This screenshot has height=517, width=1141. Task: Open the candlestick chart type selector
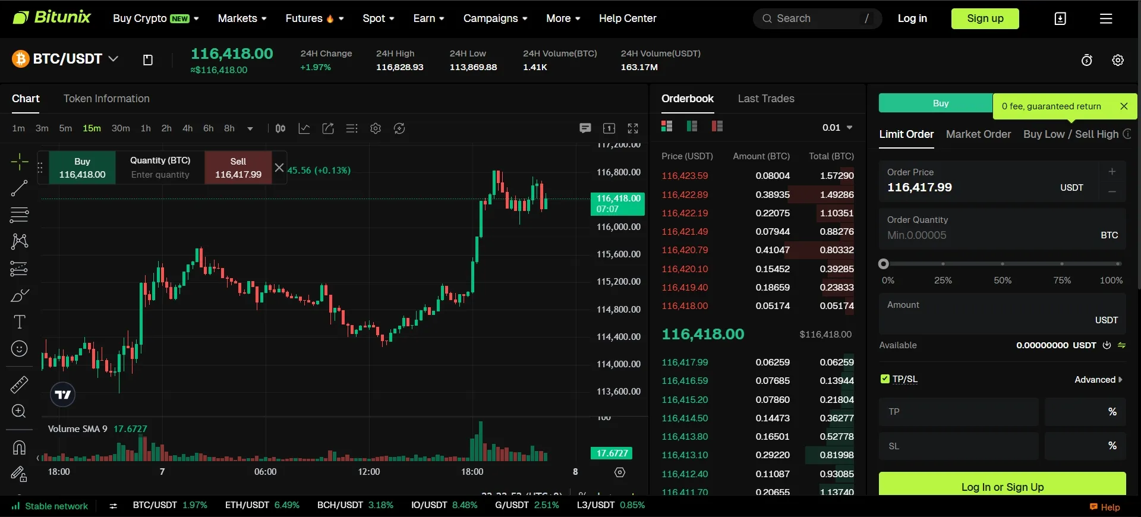280,128
